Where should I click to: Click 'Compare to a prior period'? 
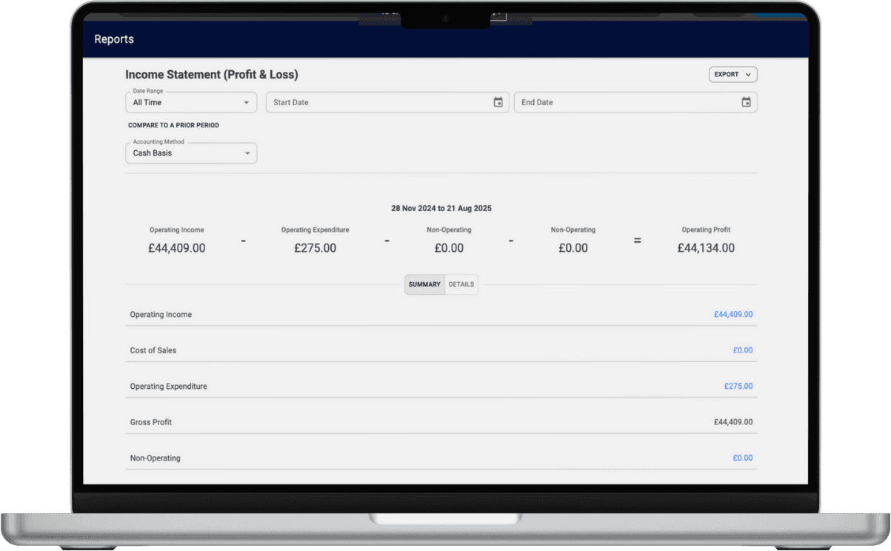point(173,125)
